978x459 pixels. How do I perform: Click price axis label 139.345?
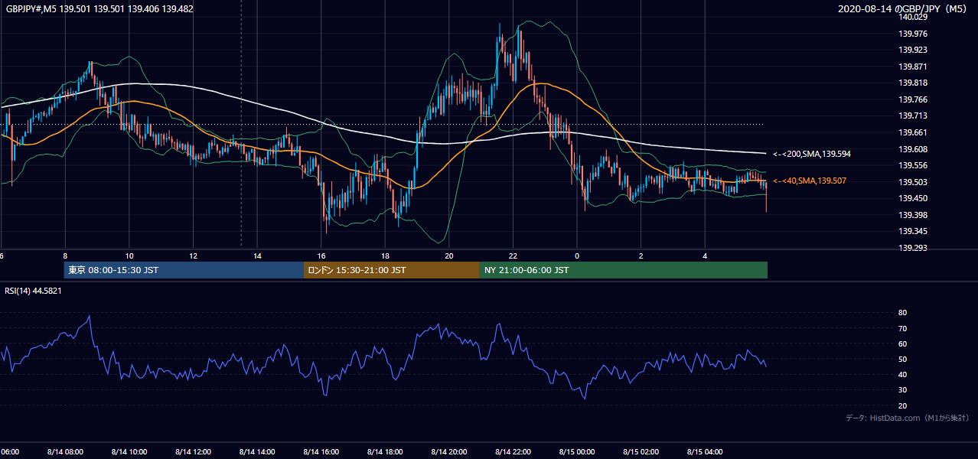click(912, 231)
